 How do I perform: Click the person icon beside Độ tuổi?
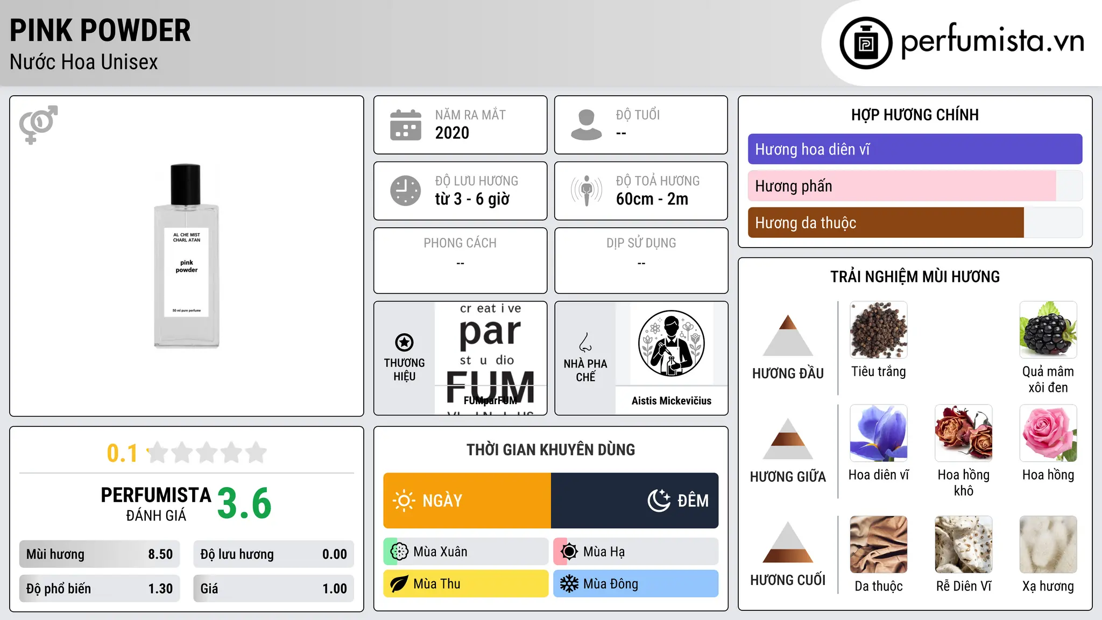coord(587,125)
